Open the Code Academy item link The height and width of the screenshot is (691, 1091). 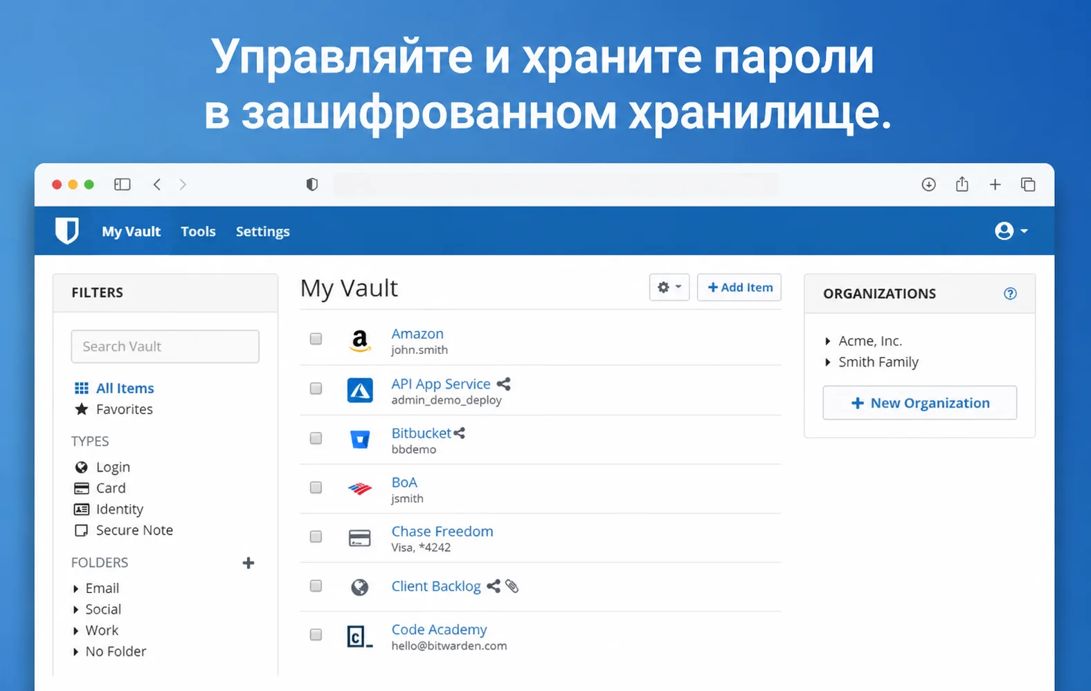pyautogui.click(x=440, y=629)
